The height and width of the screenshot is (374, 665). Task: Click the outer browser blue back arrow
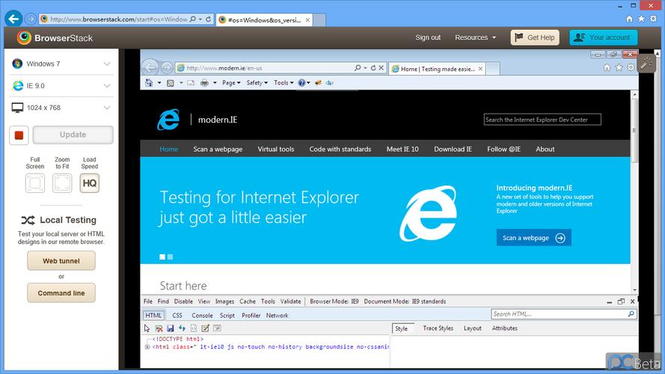[x=13, y=19]
